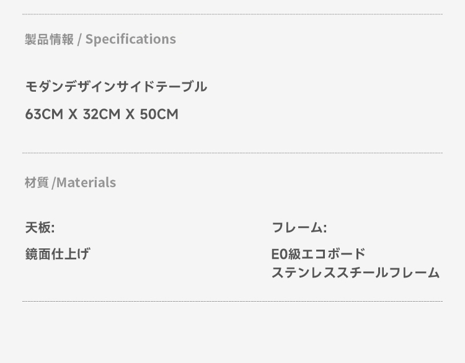This screenshot has width=465, height=363.
Task: Select the 32CM dimension value
Action: (x=102, y=115)
